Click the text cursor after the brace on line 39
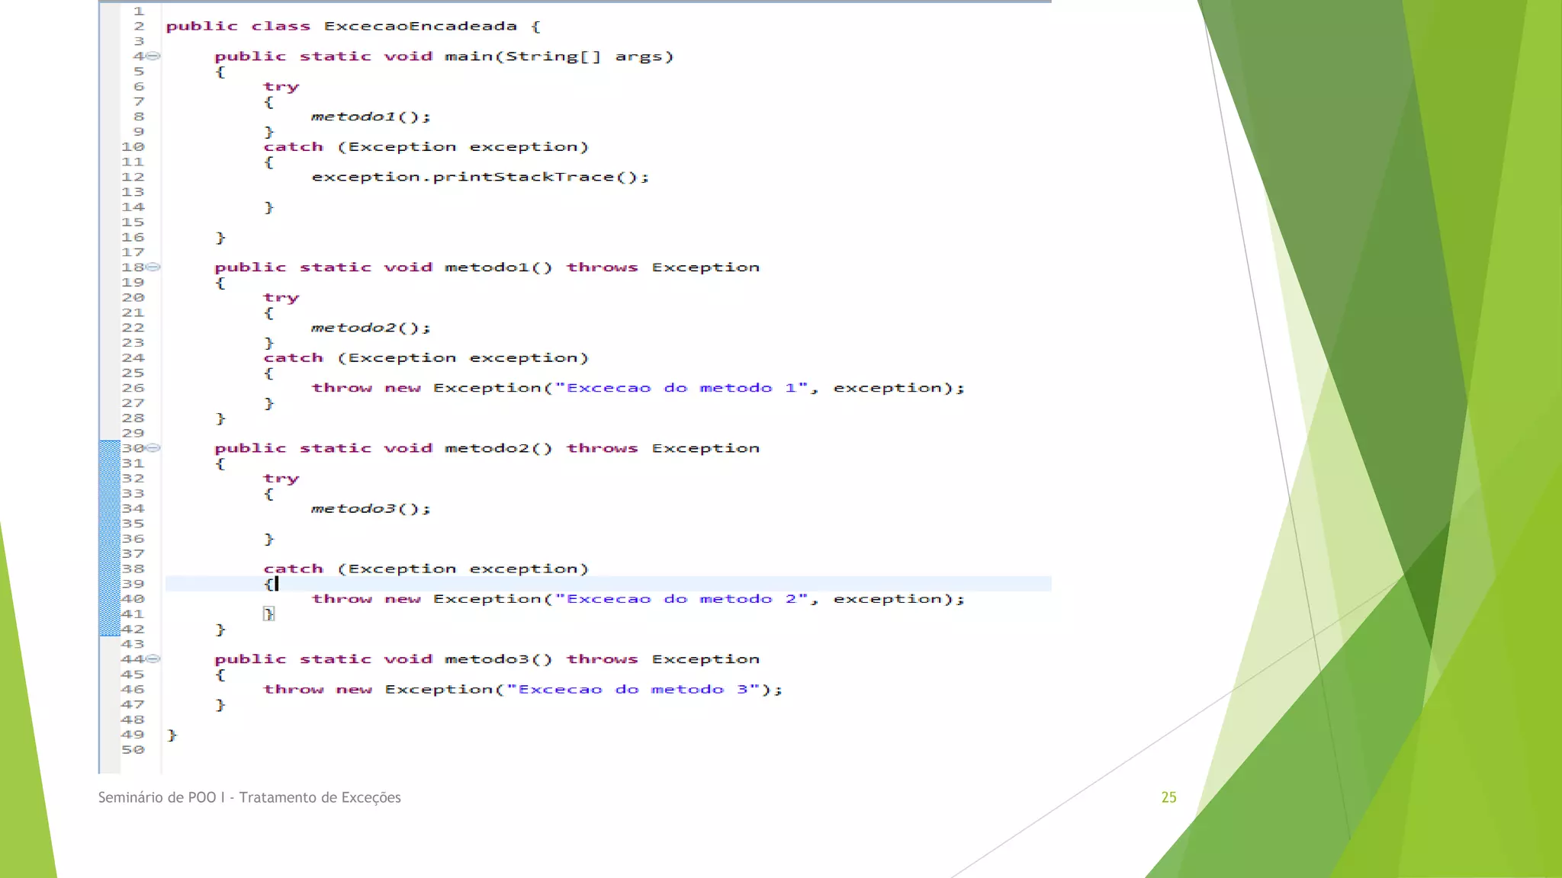Image resolution: width=1562 pixels, height=878 pixels. pyautogui.click(x=277, y=584)
